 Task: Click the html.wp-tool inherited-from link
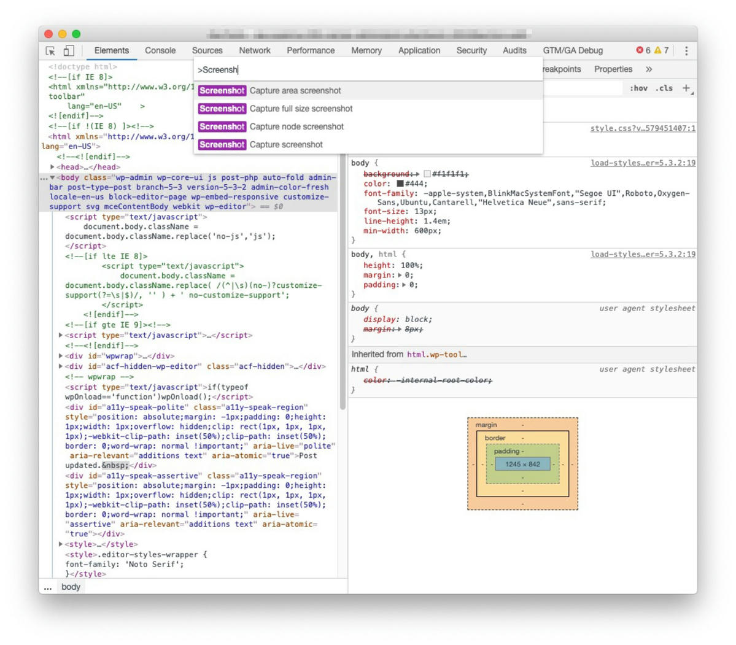coord(436,355)
